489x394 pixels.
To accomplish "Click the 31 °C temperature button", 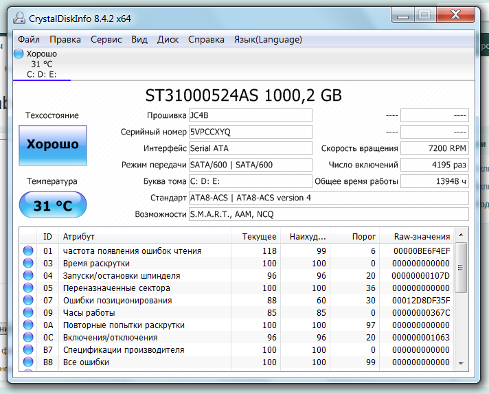I will [53, 205].
